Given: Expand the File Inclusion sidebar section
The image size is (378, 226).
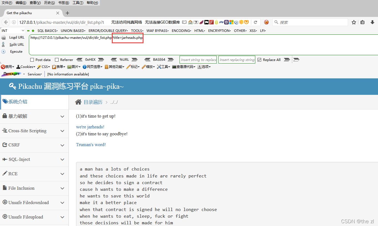Looking at the screenshot, I should 34,188.
